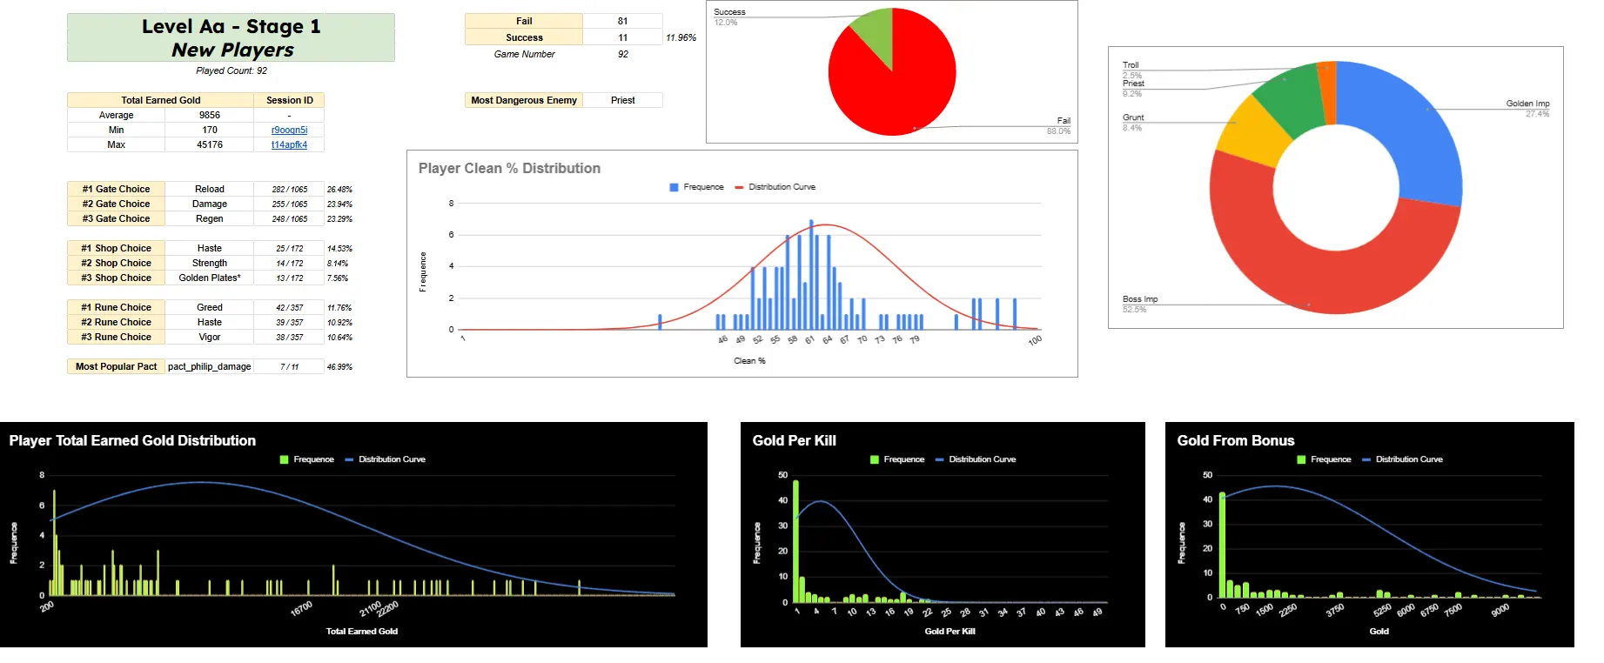Click green Frequence legend swatch in Gold Per Kill chart

875,459
